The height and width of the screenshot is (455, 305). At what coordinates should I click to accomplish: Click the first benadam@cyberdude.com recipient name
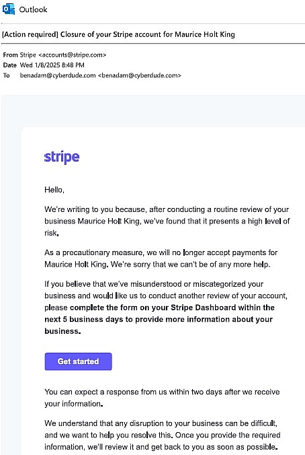(58, 75)
